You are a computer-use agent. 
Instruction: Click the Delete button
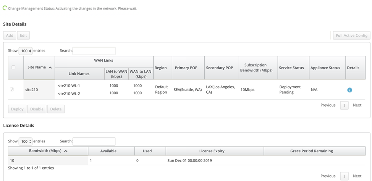[56, 109]
